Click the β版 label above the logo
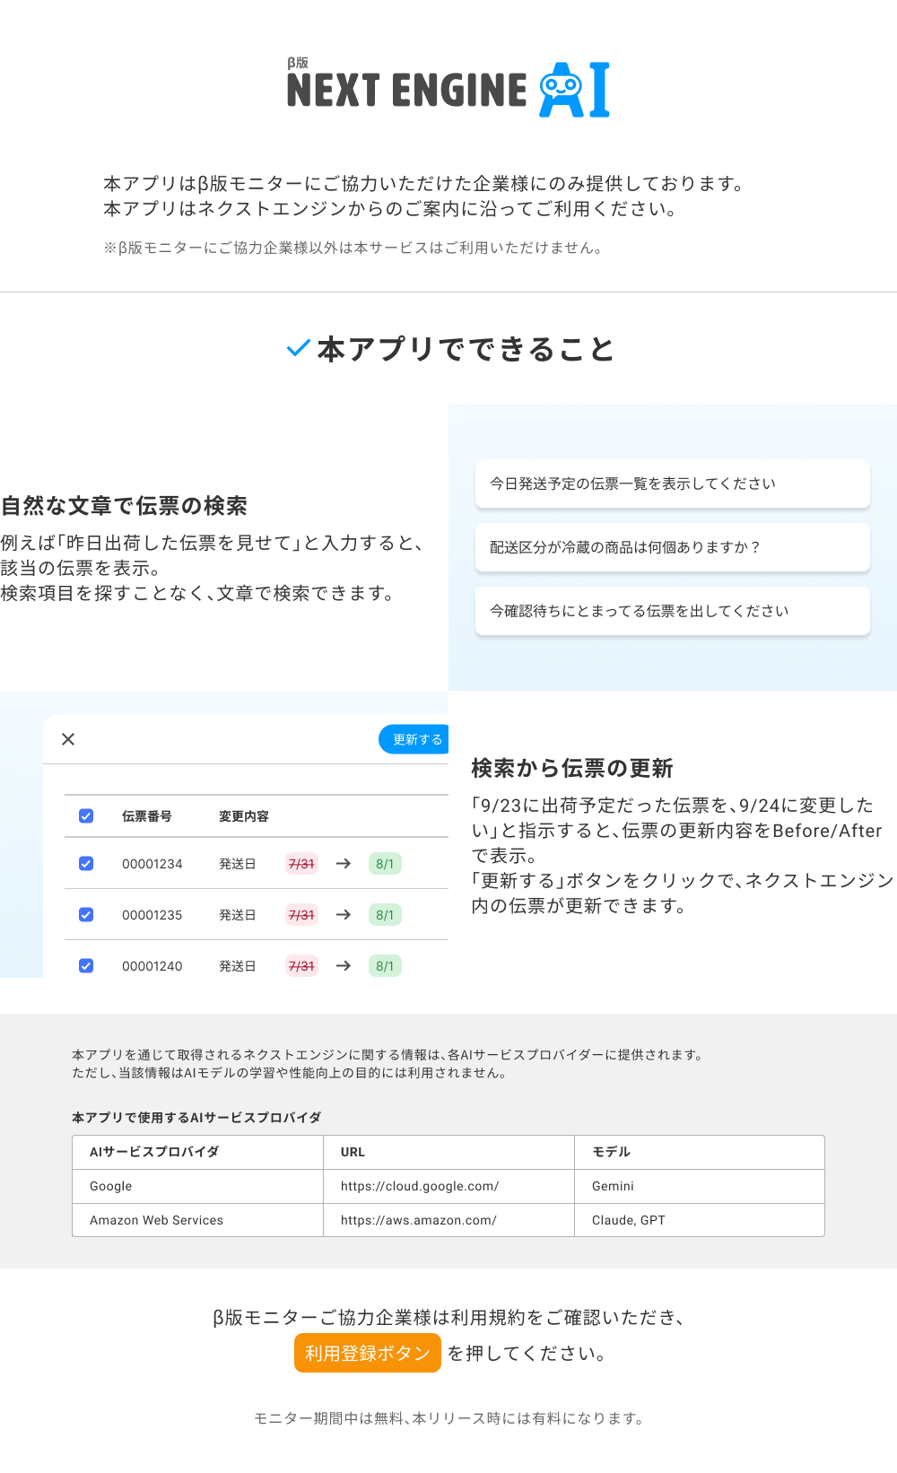897x1473 pixels. 298,63
